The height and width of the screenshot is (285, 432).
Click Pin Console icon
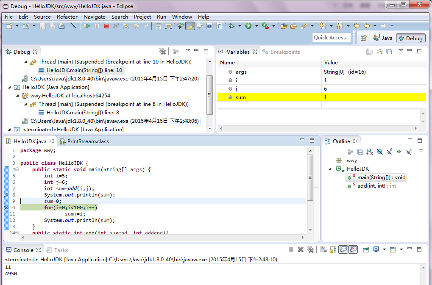coord(366,249)
